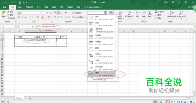This screenshot has width=196, height=103.
Task: Increase font size with larger A icon
Action: click(x=48, y=13)
